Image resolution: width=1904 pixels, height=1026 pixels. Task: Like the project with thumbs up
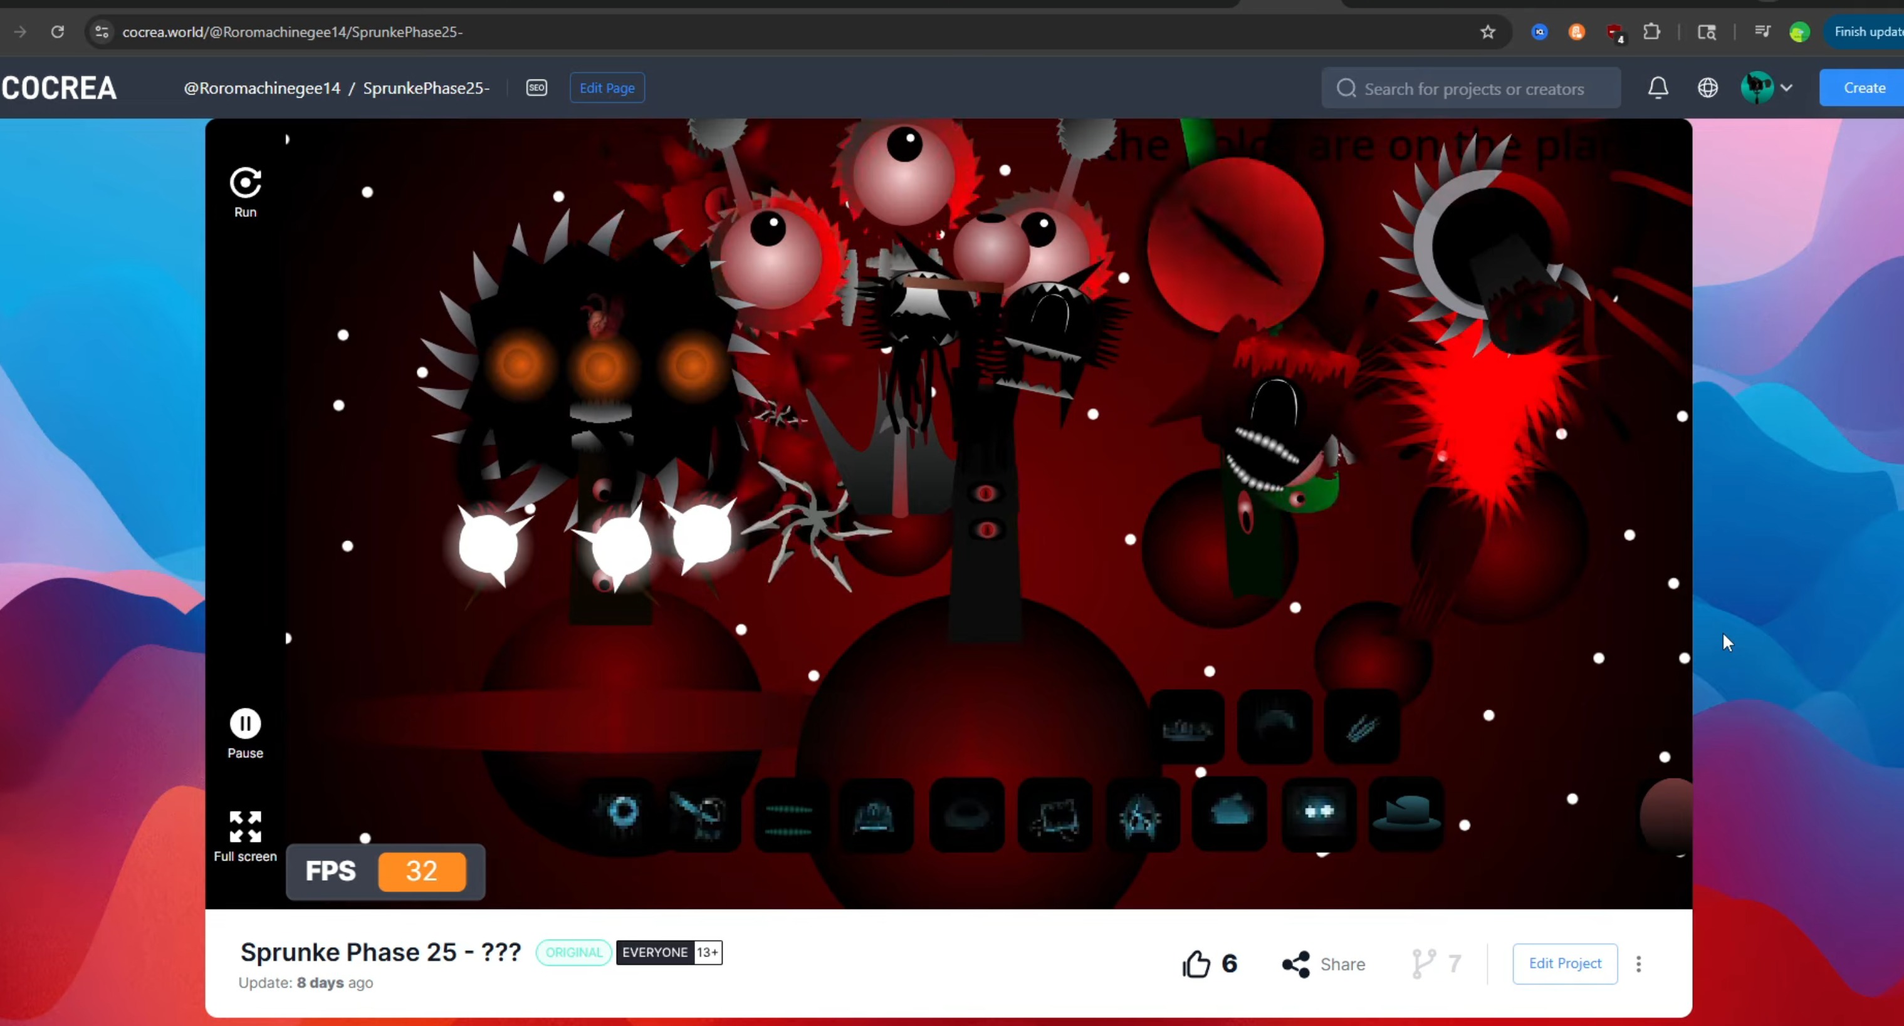1196,964
